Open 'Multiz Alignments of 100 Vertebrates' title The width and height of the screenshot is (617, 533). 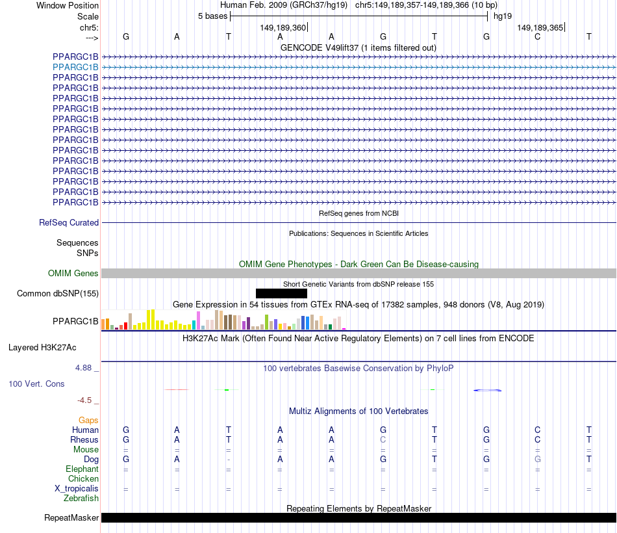tap(359, 411)
